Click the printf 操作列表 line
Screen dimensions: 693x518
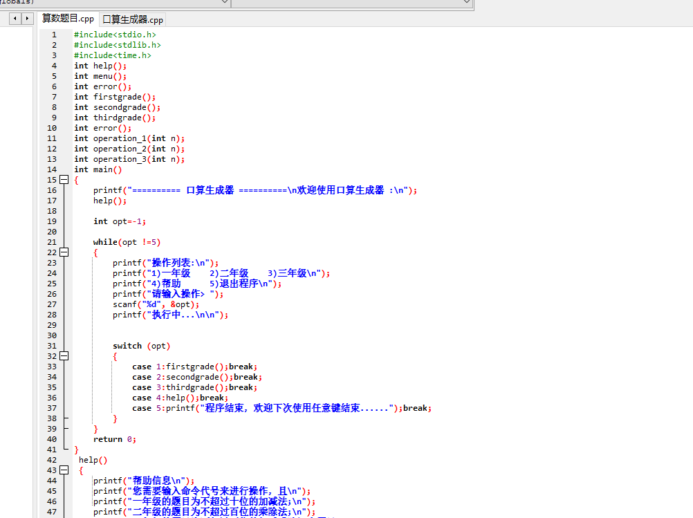pos(165,263)
